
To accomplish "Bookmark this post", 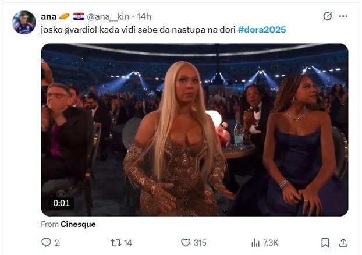I will pyautogui.click(x=325, y=242).
